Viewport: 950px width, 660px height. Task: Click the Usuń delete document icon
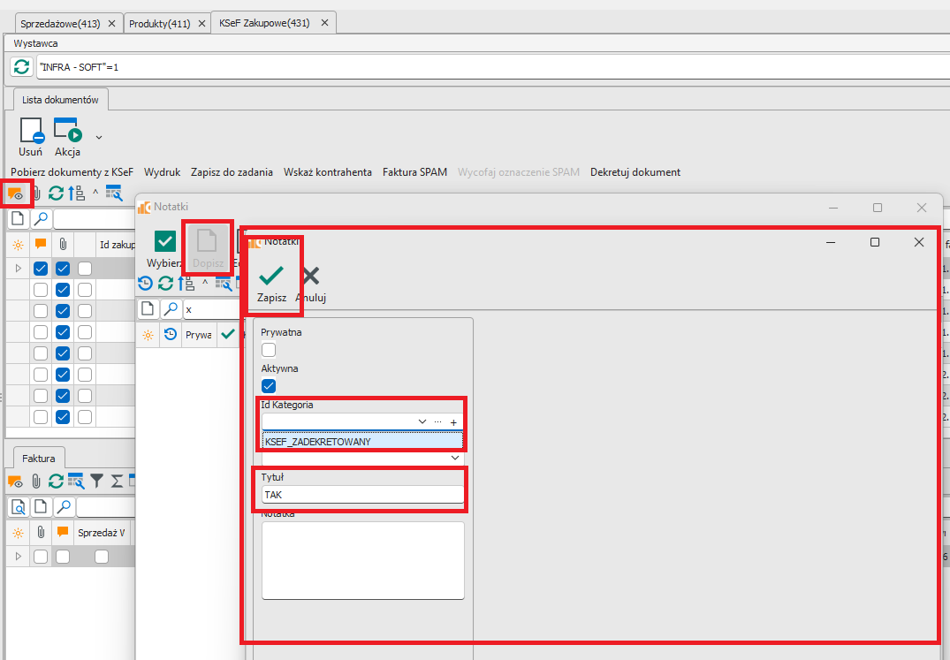tap(31, 131)
